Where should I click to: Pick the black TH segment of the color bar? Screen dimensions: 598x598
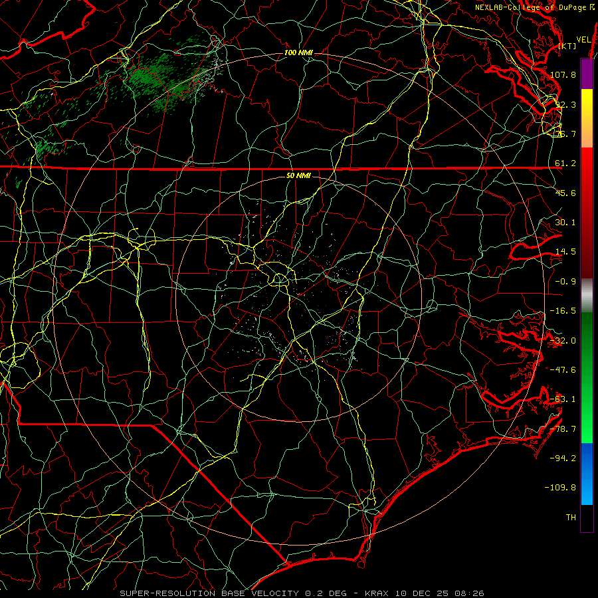(x=587, y=518)
